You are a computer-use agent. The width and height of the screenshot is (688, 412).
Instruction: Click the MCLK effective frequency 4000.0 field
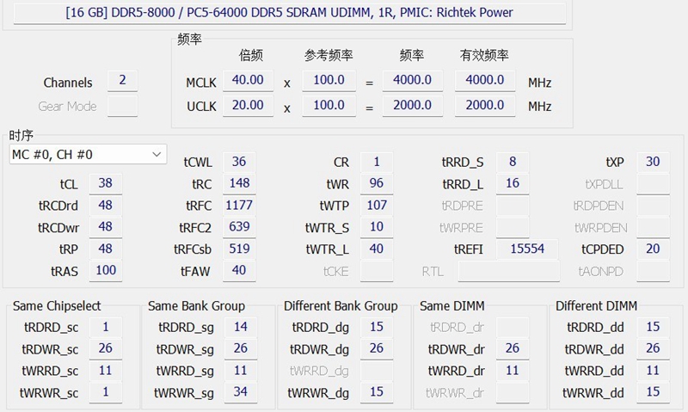tap(485, 81)
